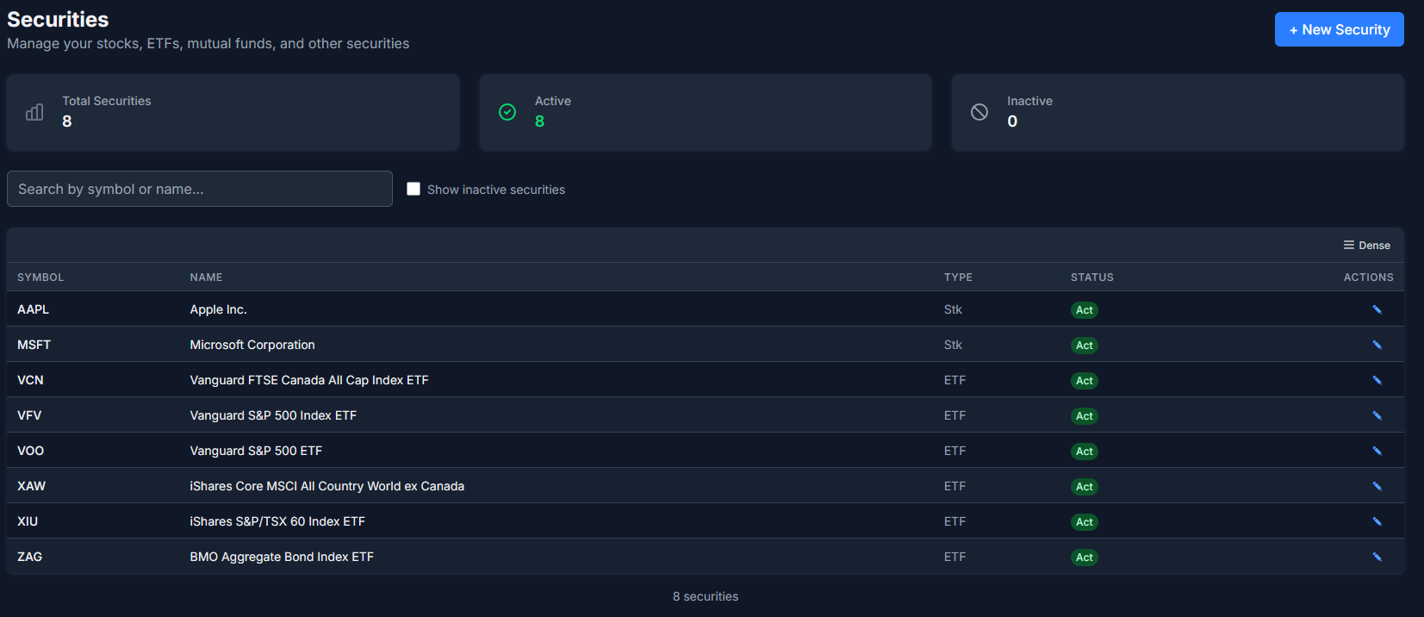This screenshot has width=1424, height=617.
Task: Select the Total Securities summary card
Action: click(x=233, y=112)
